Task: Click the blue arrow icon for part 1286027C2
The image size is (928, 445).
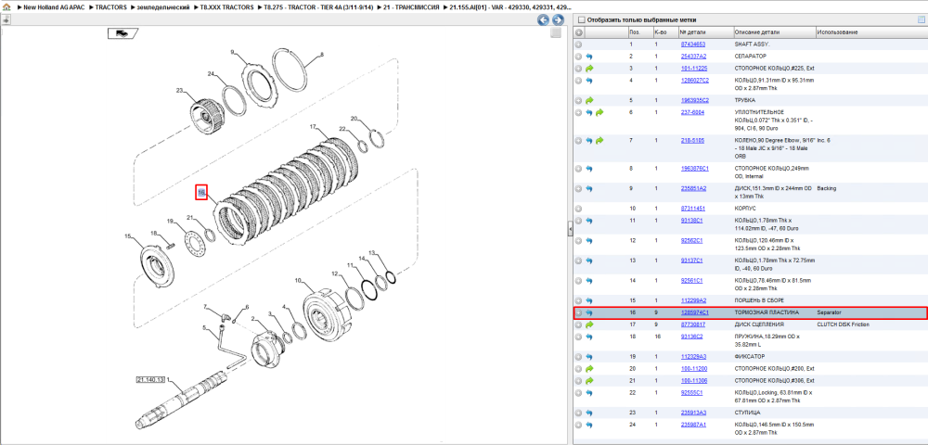Action: click(589, 81)
